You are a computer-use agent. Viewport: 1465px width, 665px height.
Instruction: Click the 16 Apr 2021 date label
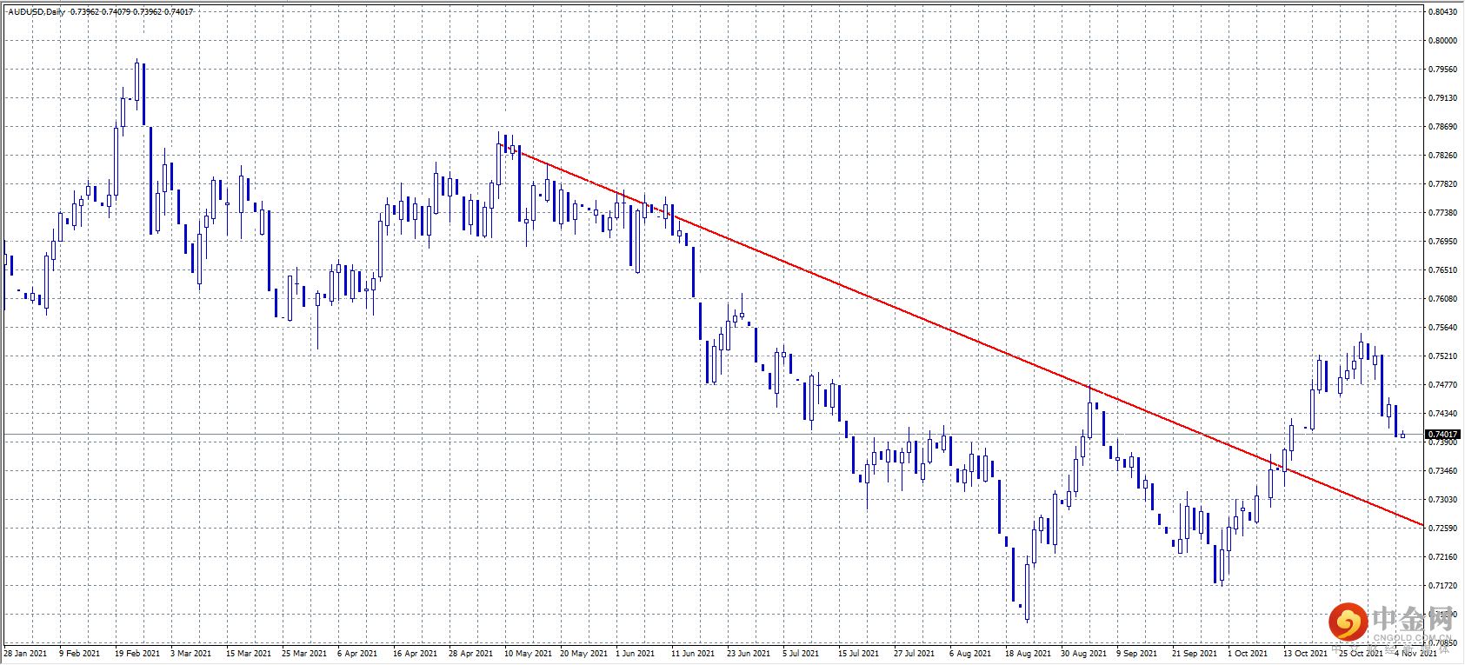coord(416,654)
